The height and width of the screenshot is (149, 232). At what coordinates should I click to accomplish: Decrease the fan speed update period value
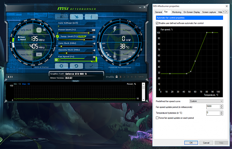(x=221, y=108)
